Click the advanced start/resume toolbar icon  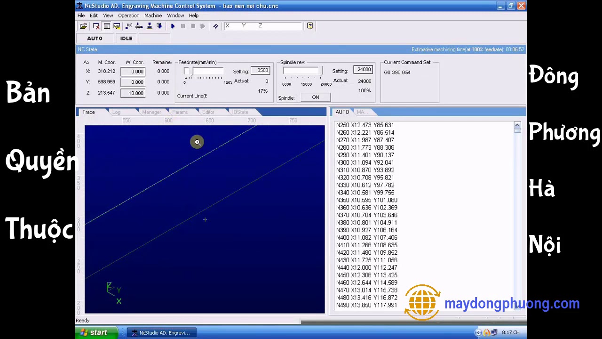[203, 26]
